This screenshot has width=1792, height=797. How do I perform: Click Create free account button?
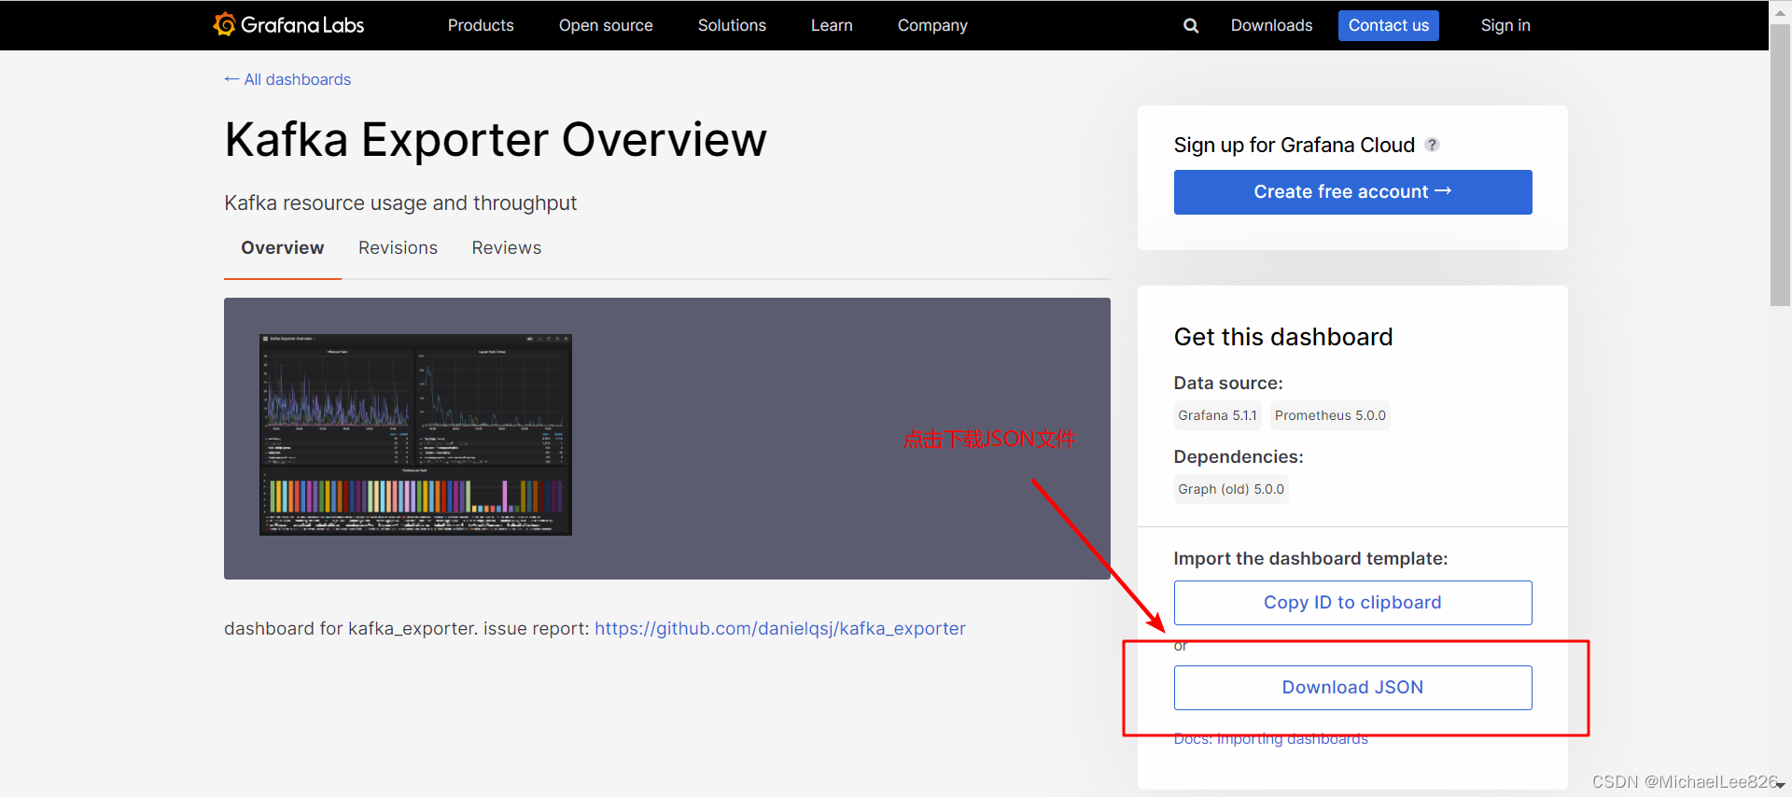tap(1352, 192)
